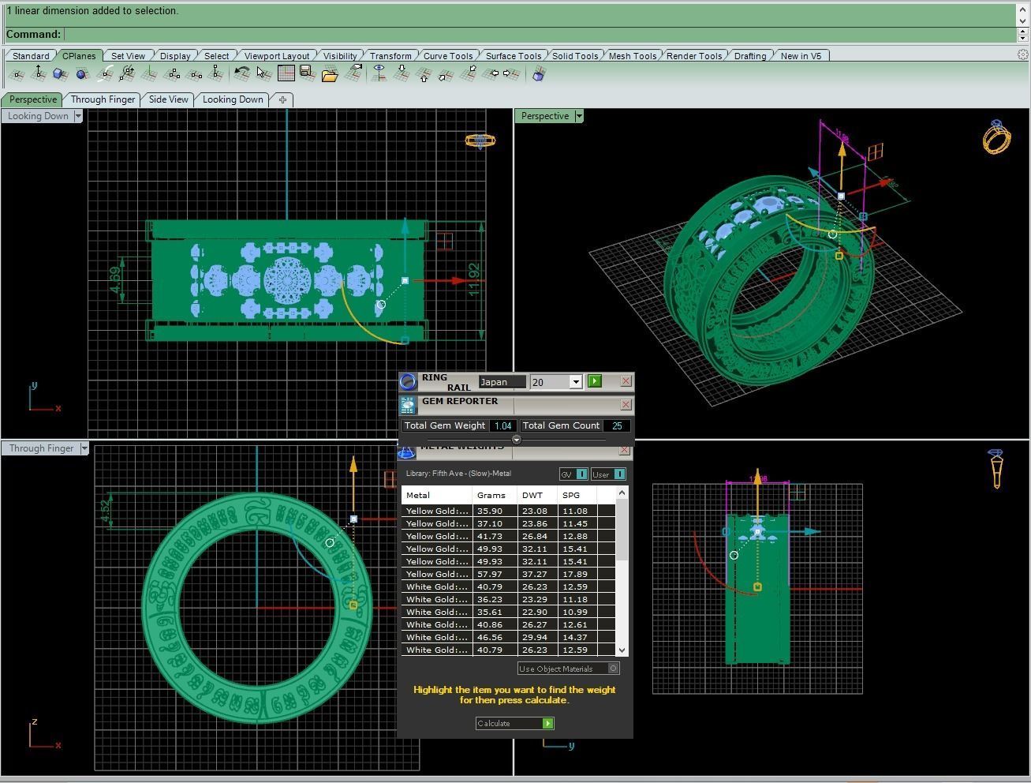Click the Rotate CPlane icon
The height and width of the screenshot is (783, 1031).
tap(126, 74)
